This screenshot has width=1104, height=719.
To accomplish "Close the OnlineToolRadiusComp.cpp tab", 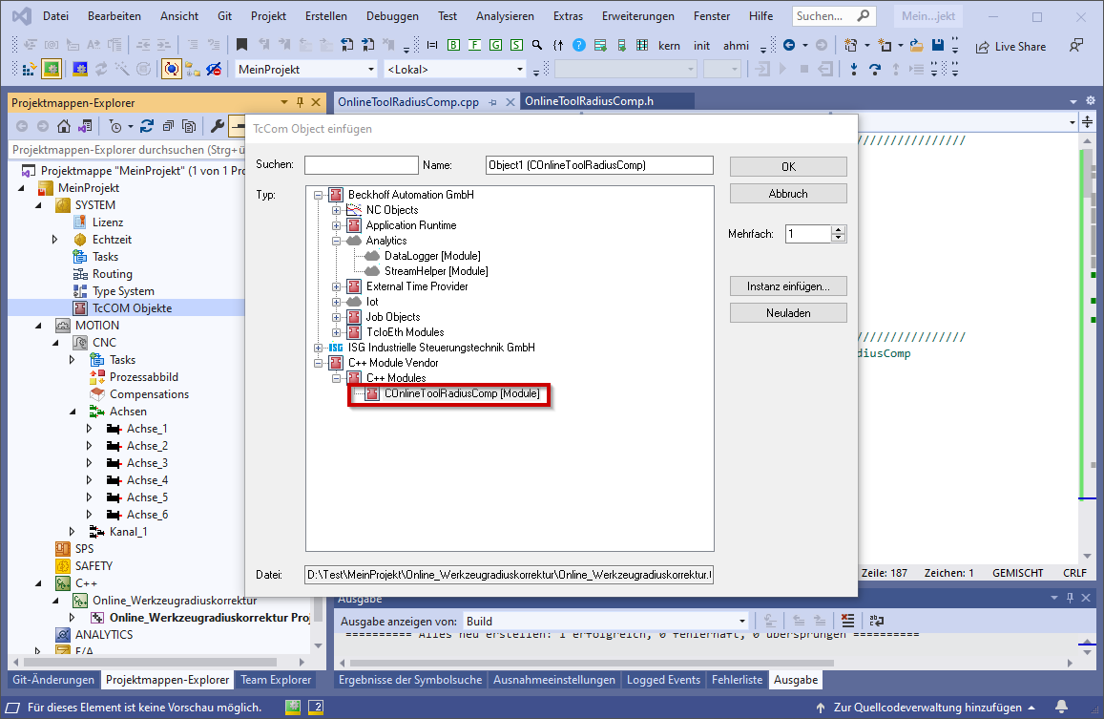I will [x=510, y=102].
